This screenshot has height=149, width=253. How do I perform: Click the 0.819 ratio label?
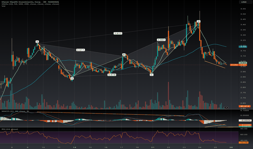112,75
